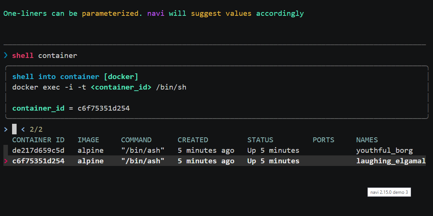Click the 'shell into container' title
The width and height of the screenshot is (433, 216).
point(56,77)
